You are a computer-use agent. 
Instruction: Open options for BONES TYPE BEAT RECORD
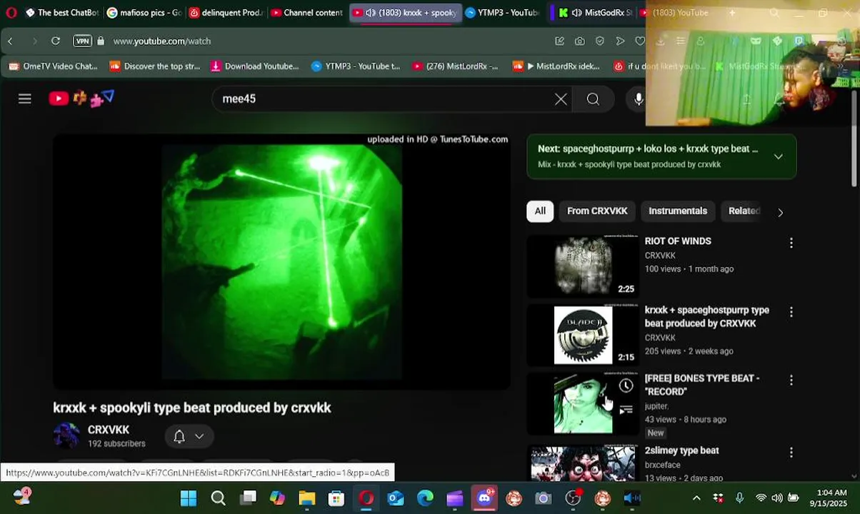[791, 381]
